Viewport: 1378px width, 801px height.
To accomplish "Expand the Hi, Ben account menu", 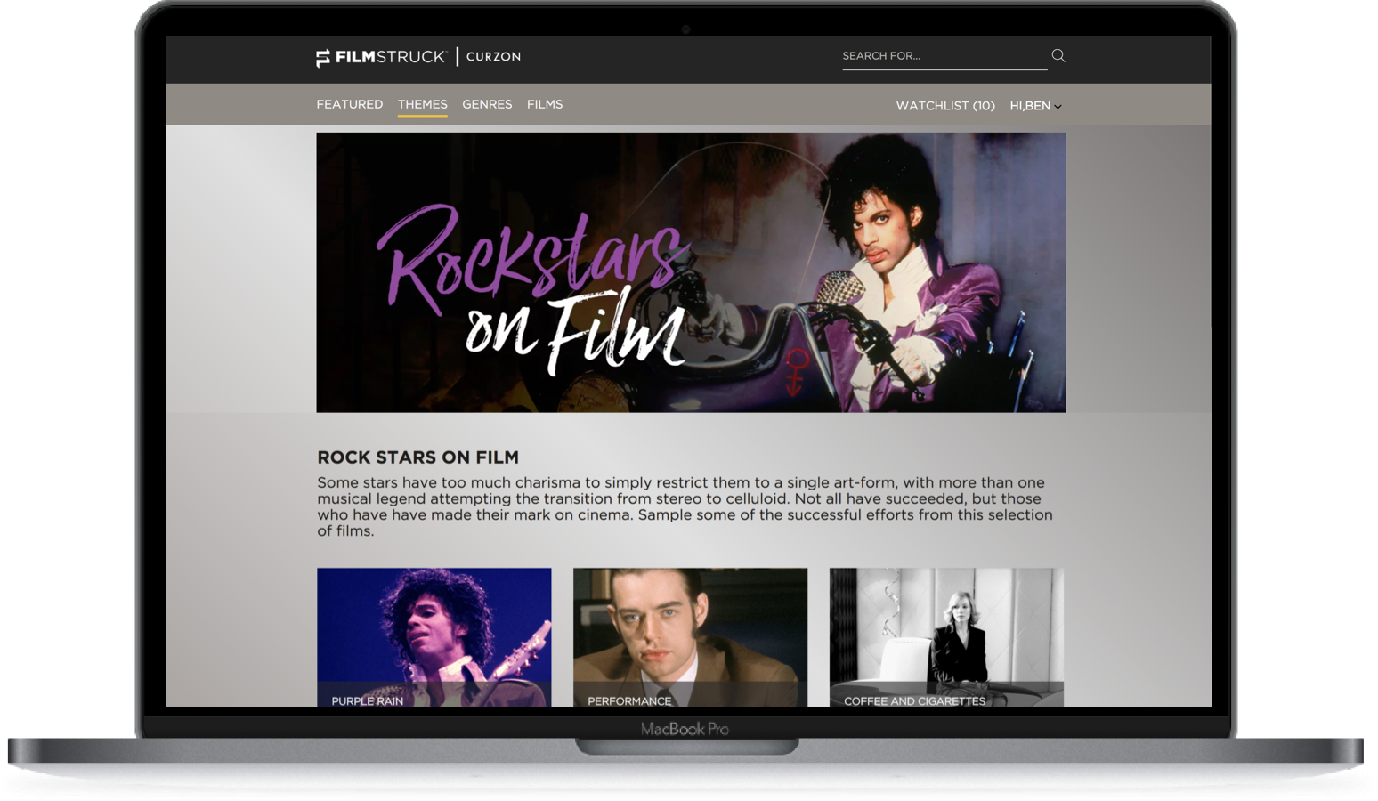I will 1030,106.
